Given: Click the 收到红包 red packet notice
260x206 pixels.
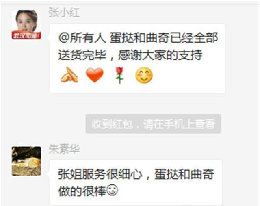Looking at the screenshot, I should pos(153,124).
